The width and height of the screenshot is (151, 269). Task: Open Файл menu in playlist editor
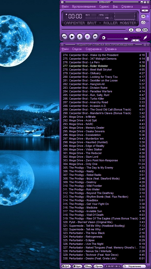65,49
